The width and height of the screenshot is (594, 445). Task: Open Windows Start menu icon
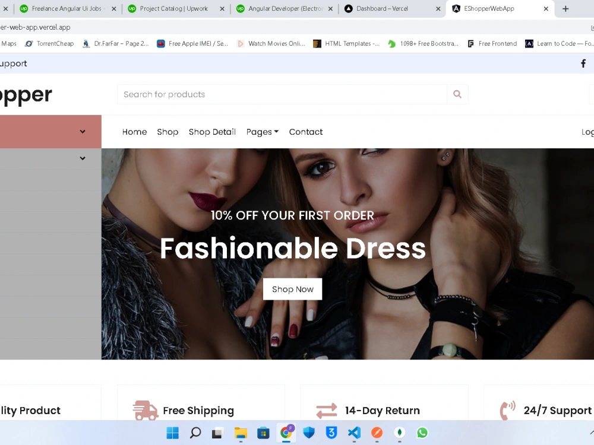click(x=173, y=433)
